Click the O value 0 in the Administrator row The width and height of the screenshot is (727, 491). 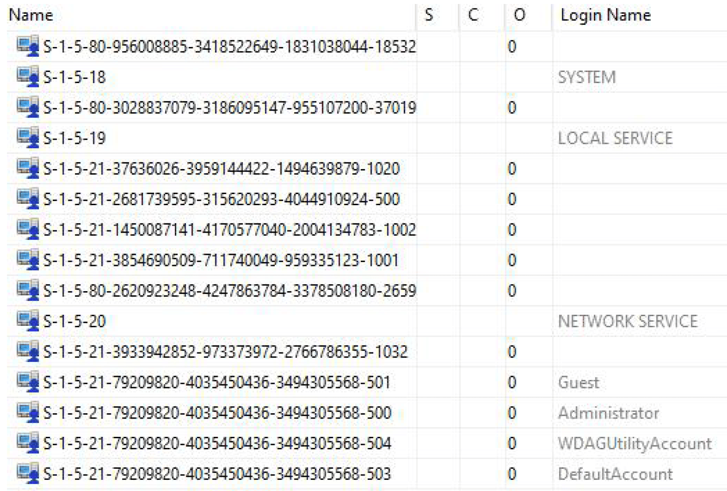[512, 413]
